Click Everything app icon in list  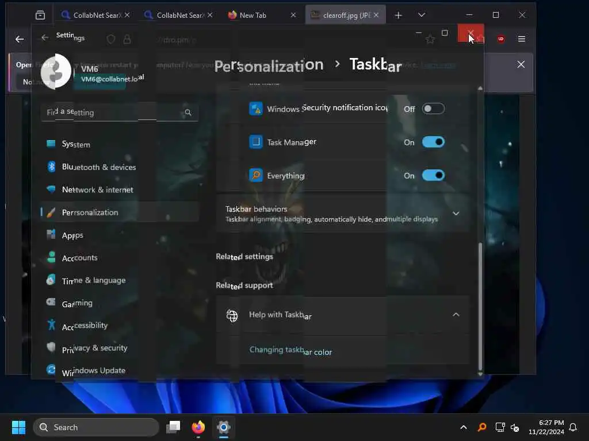pyautogui.click(x=256, y=175)
